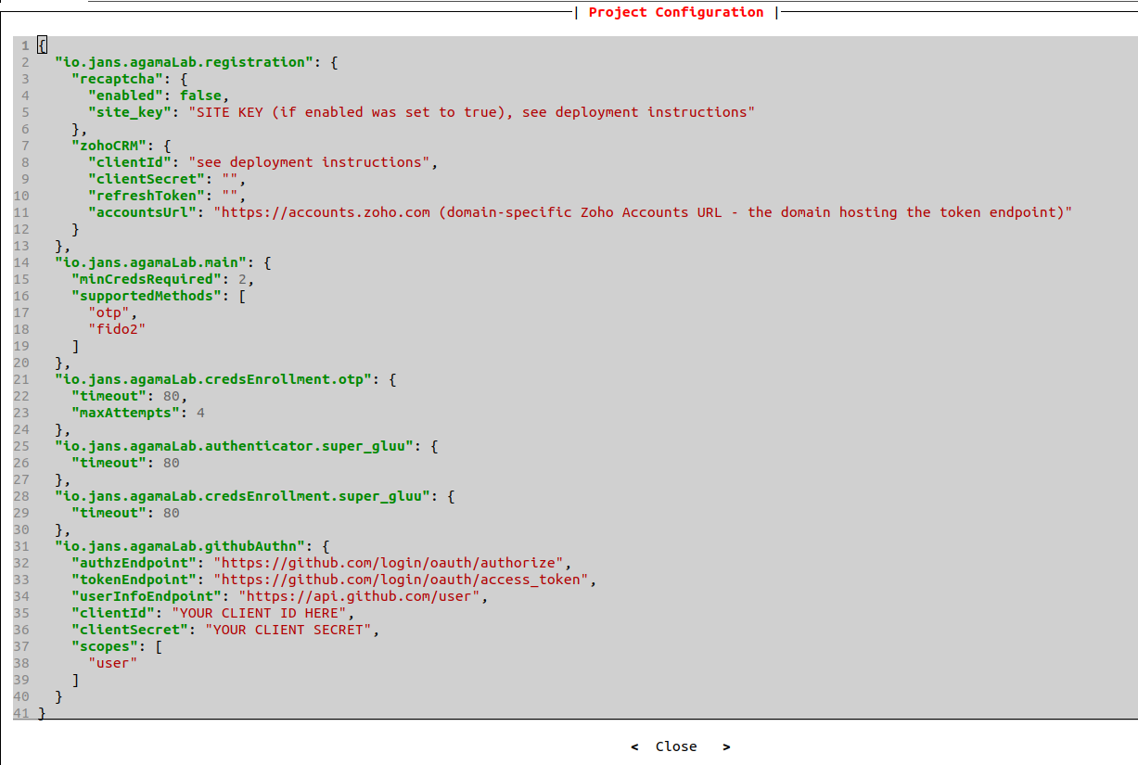Screen dimensions: 1138x765
Task: Place cursor on the "refreshToken" key
Action: 143,196
